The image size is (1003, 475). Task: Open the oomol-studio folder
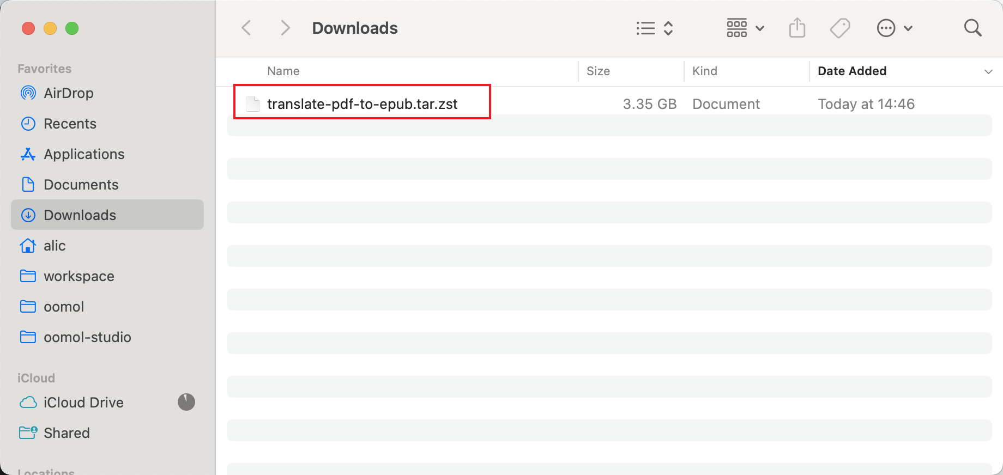coord(87,337)
